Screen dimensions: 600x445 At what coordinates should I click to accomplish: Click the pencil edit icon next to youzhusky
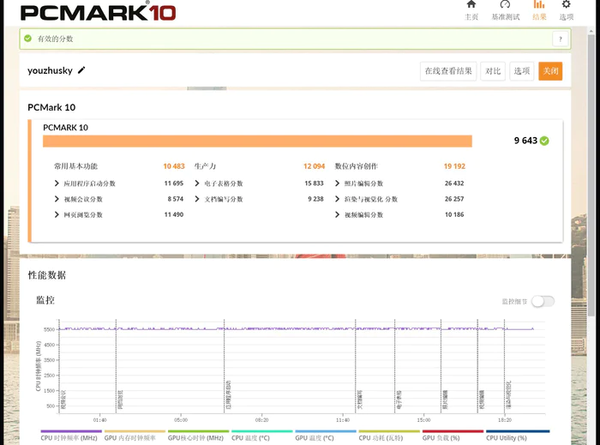81,70
